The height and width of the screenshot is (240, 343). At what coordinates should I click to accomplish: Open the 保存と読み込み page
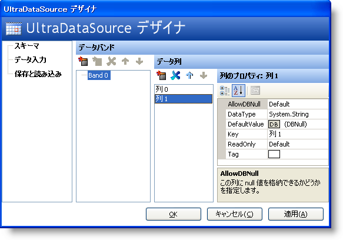38,74
